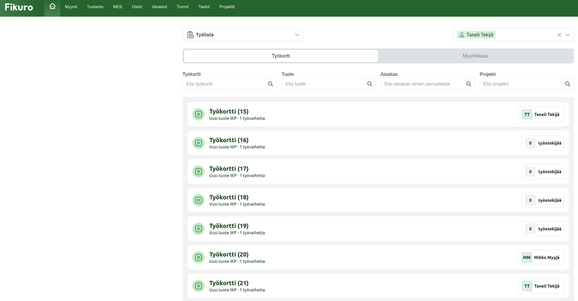Open the Tuotanto menu

[95, 7]
